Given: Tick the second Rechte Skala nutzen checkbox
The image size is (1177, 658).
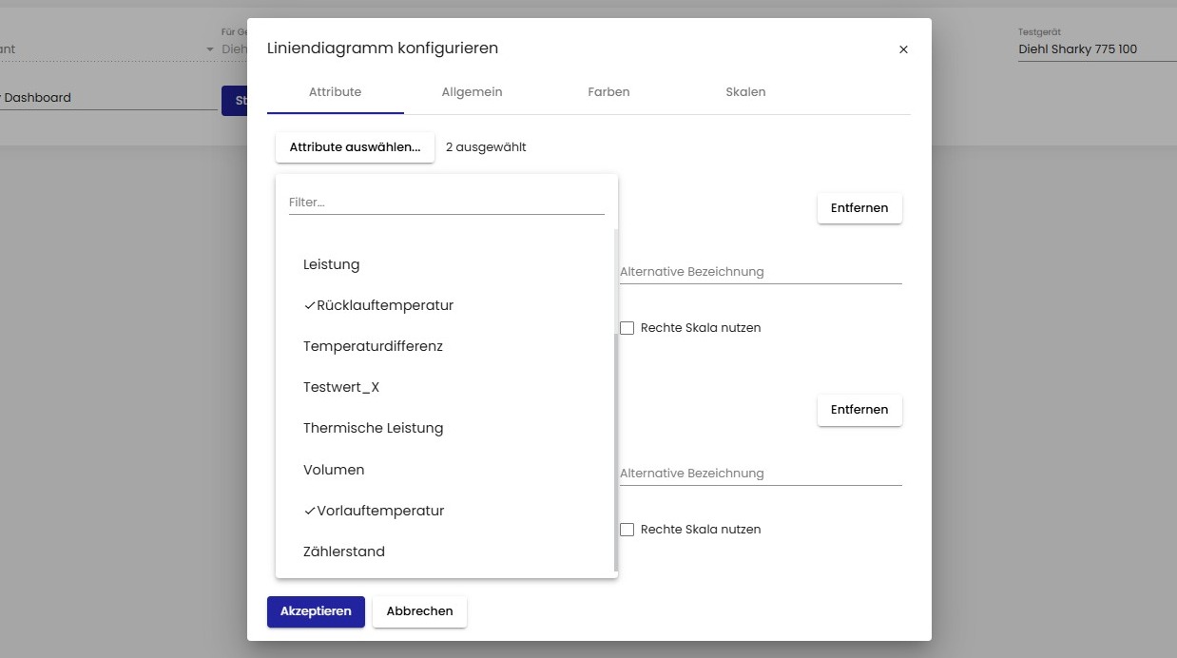Looking at the screenshot, I should point(627,530).
